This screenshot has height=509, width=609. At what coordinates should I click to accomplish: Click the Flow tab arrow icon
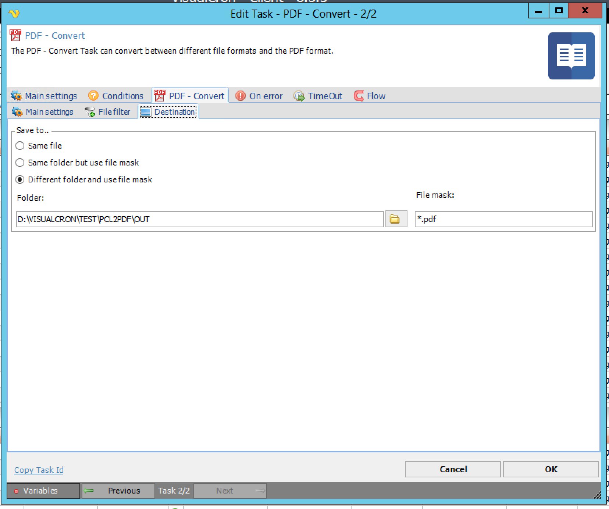(x=359, y=96)
